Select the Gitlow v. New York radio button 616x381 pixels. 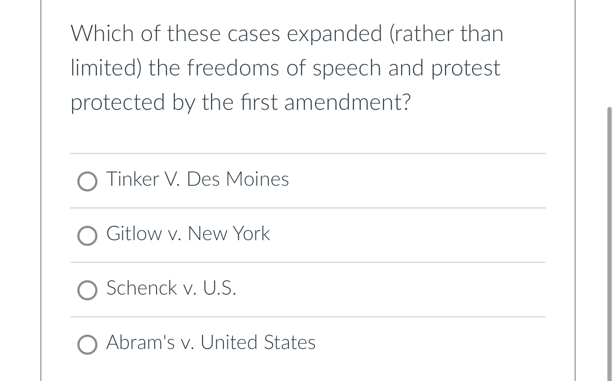(x=87, y=236)
